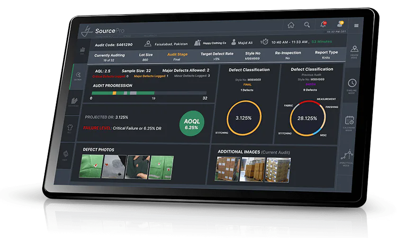
Task: Click the Minor Defects Logged counter
Action: 192,76
